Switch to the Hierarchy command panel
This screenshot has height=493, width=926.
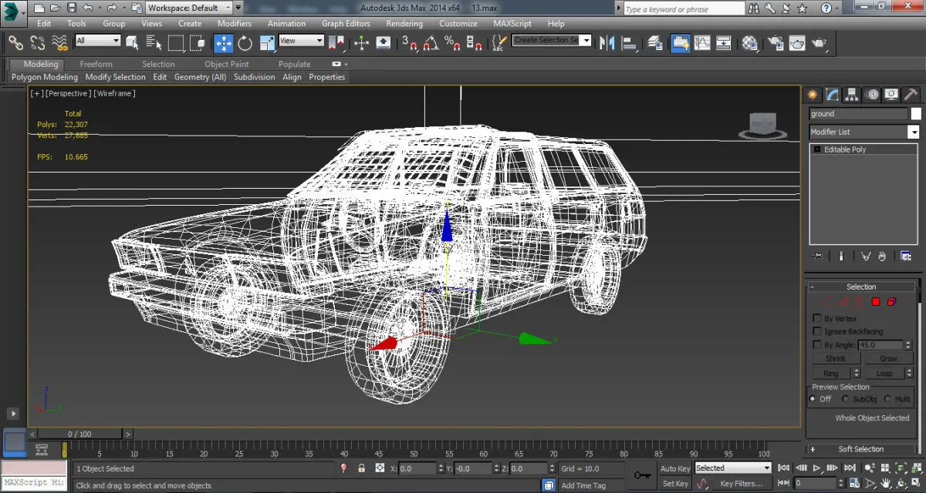coord(852,95)
